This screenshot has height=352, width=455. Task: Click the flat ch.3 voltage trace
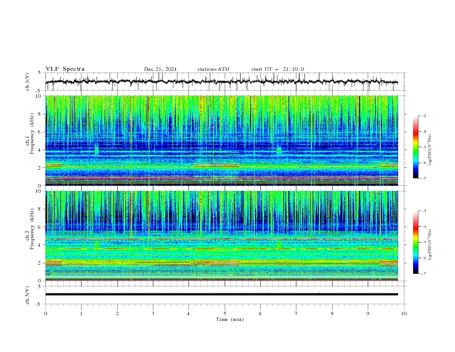click(221, 294)
